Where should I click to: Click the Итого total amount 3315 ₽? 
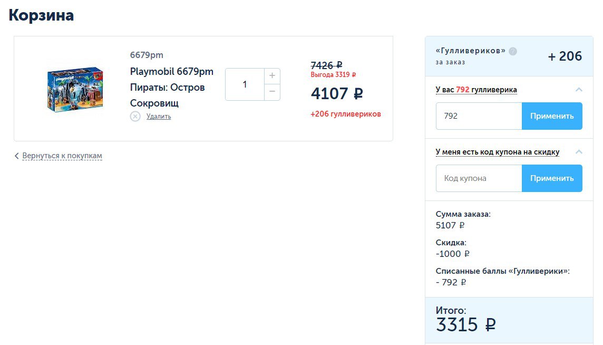(x=466, y=325)
